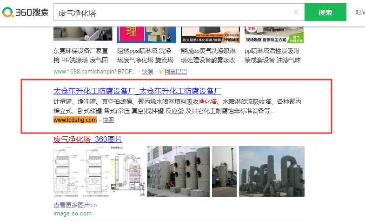Open 阻燃pps喷淋塔 洗涤塔 product link

coord(145,55)
